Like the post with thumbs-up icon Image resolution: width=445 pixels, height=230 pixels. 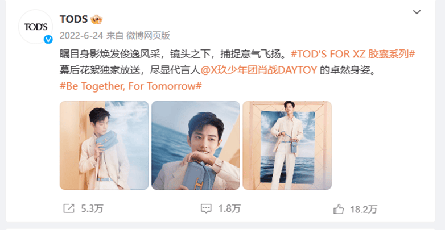(x=339, y=209)
